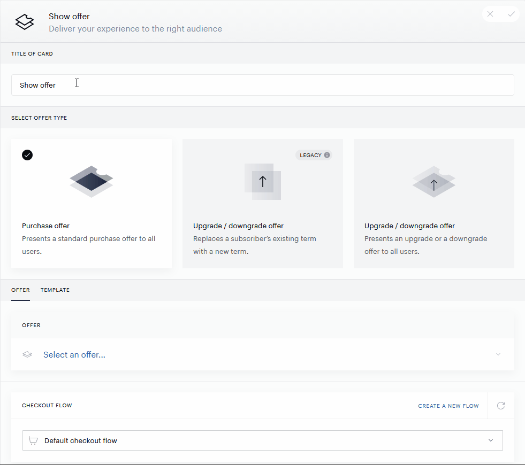
Task: Click the Create a new flow link
Action: (x=448, y=406)
